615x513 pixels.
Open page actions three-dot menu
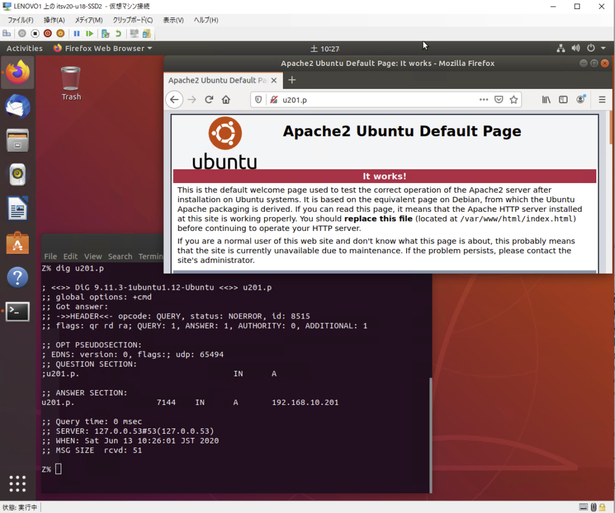point(483,100)
